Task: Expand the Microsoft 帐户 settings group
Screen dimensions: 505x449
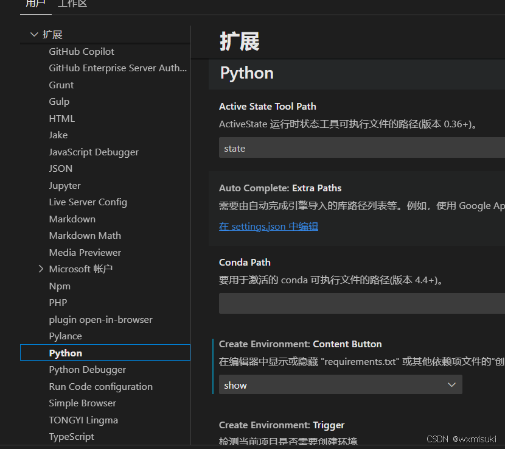Action: click(41, 269)
